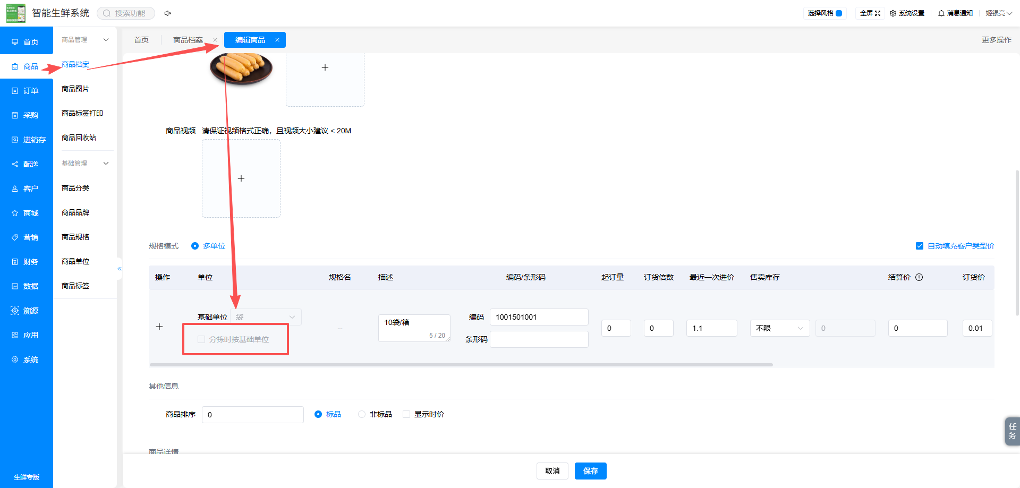Select the 非标品 radio button
This screenshot has height=488, width=1020.
pos(362,414)
